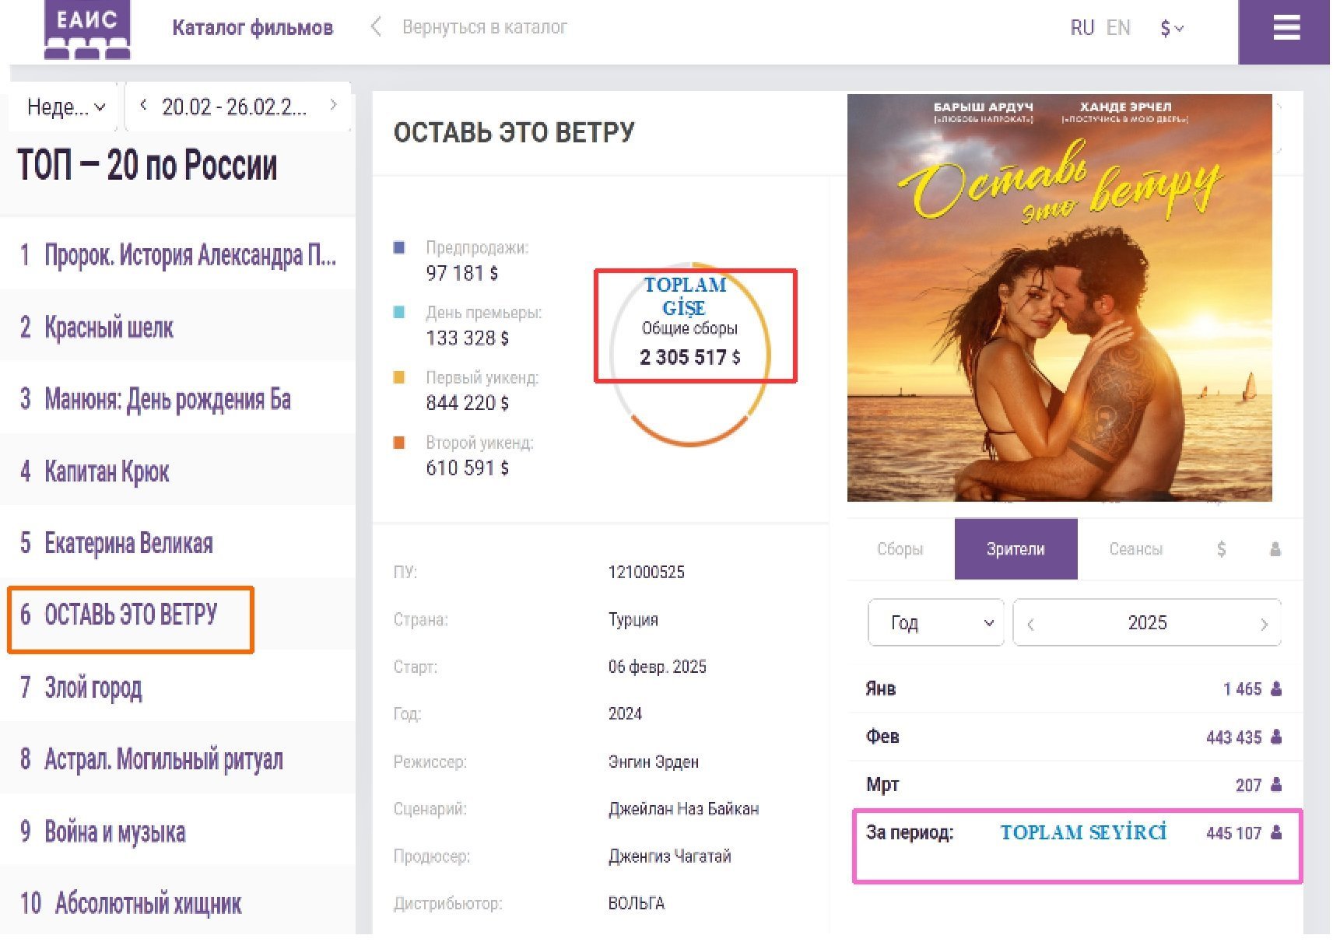Go to previous year before 2025
Viewport: 1340px width, 942px height.
pyautogui.click(x=1031, y=623)
